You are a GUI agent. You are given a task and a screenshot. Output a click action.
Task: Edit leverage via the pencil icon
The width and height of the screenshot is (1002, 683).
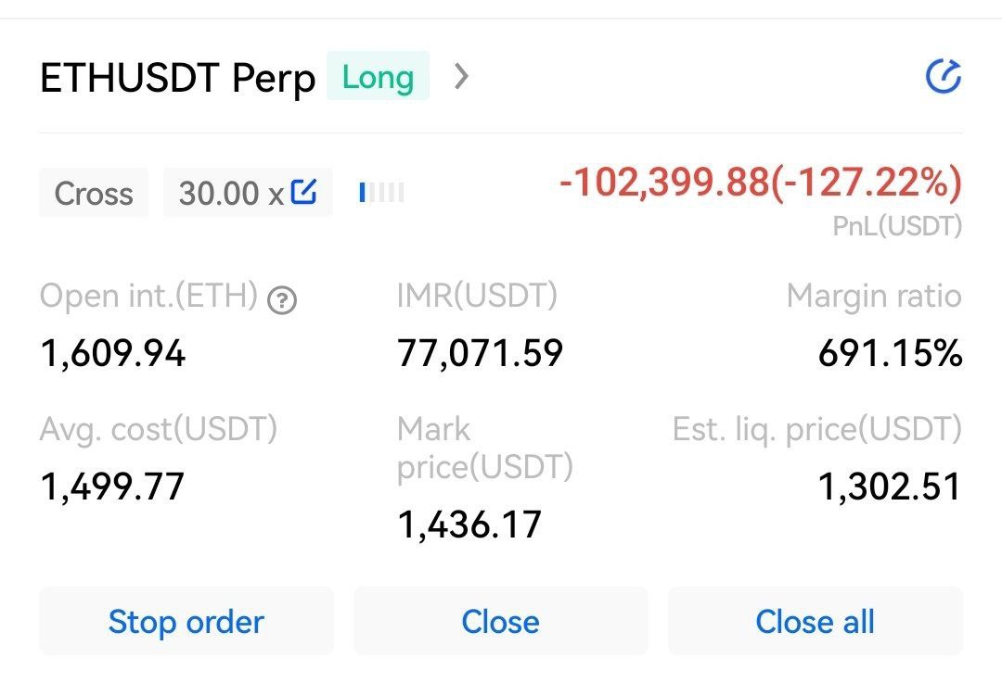click(303, 192)
